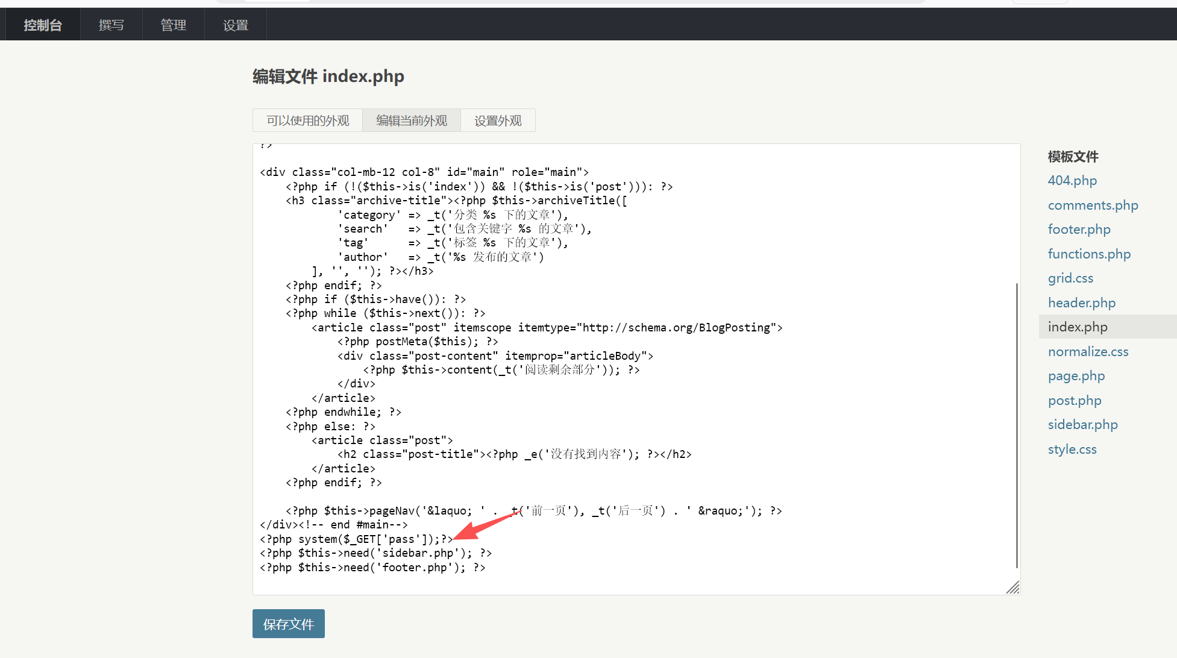Viewport: 1177px width, 658px height.
Task: Open style.css template file
Action: [x=1072, y=449]
